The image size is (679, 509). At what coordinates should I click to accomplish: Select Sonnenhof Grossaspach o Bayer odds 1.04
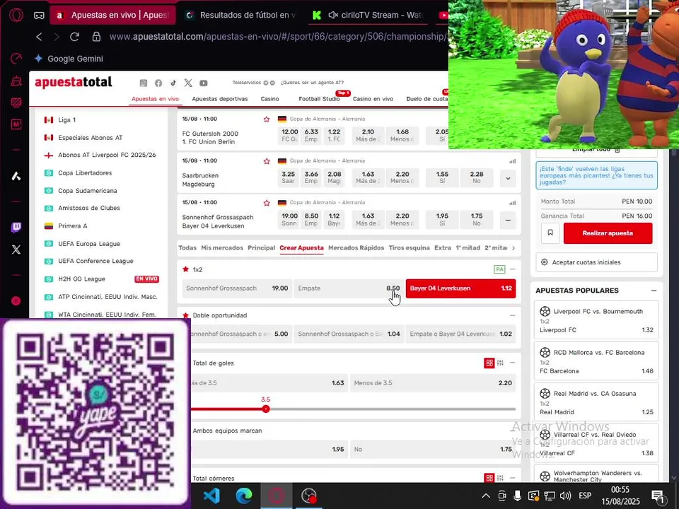349,334
